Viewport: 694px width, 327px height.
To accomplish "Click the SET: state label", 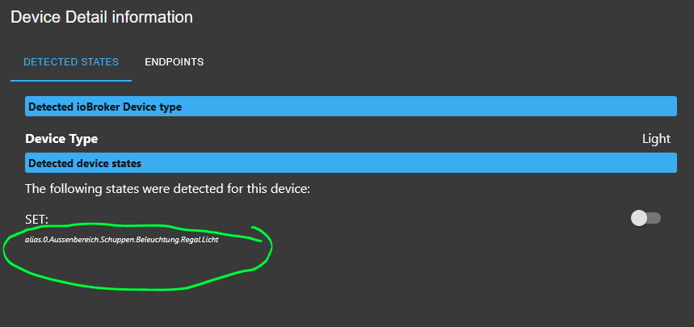I will 37,219.
